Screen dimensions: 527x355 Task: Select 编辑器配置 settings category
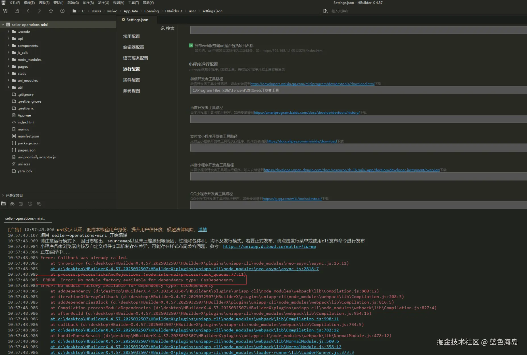pyautogui.click(x=134, y=47)
